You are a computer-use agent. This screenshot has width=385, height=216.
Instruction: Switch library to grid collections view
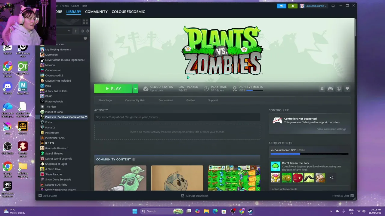(85, 22)
